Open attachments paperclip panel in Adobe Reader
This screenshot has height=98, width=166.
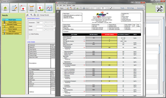58,16
